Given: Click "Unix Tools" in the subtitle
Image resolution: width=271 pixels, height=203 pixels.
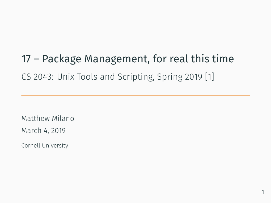Looking at the screenshot, I should [x=76, y=77].
